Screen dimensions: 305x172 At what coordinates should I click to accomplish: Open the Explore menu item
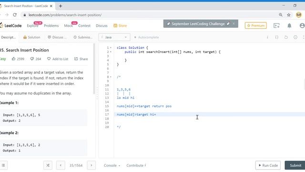pos(32,25)
